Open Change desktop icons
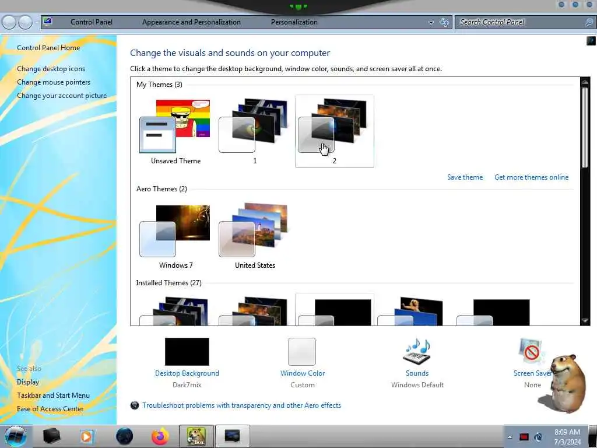 point(51,69)
